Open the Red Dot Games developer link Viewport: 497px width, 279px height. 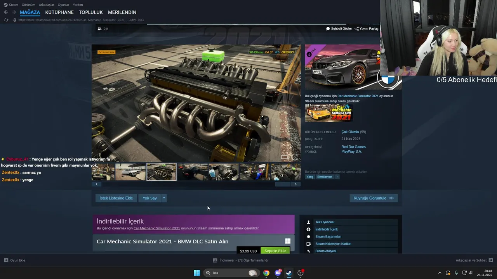point(353,147)
